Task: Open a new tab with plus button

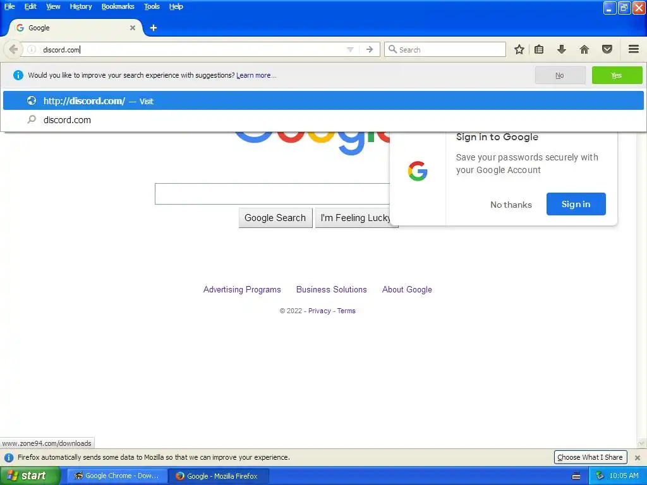Action: [154, 28]
